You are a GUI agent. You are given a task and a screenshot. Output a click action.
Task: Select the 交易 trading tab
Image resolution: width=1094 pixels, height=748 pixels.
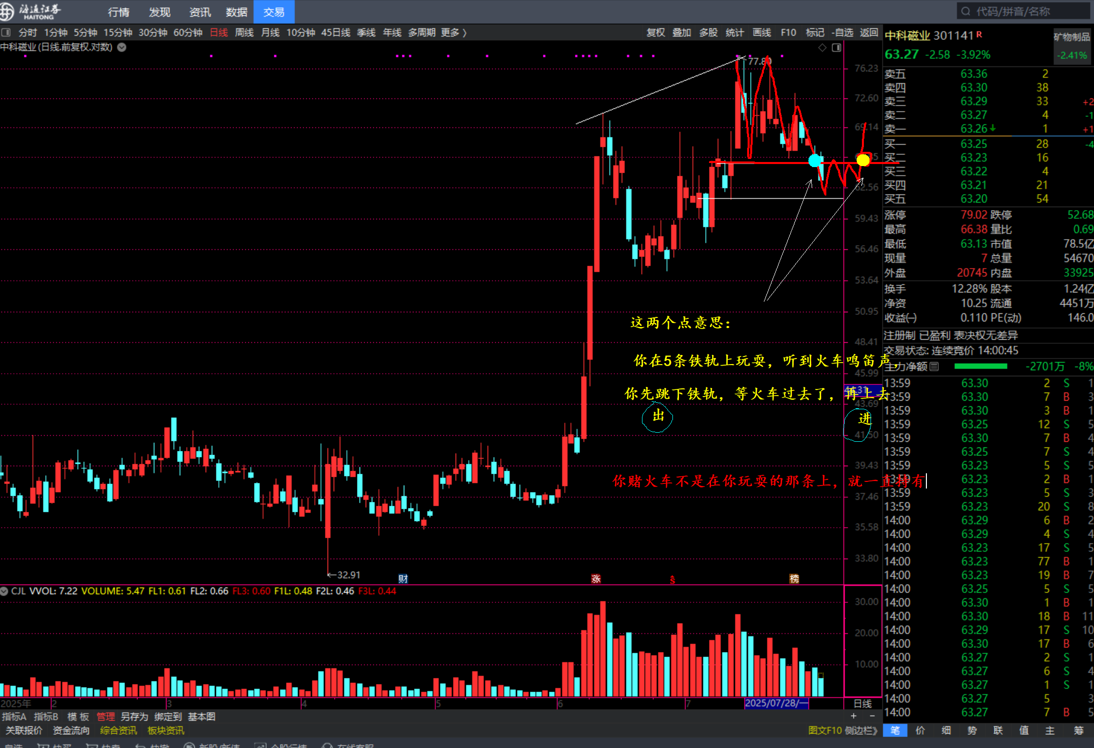[x=274, y=12]
